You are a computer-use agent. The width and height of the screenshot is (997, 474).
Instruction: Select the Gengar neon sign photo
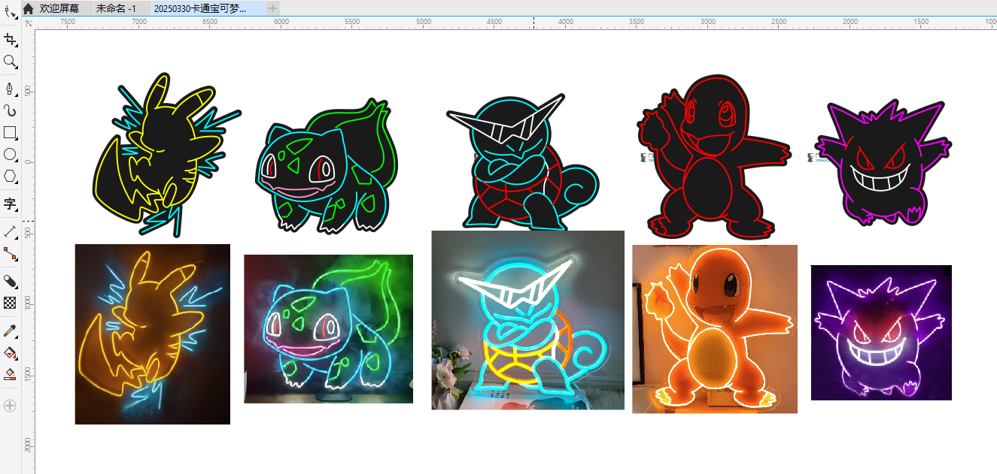pyautogui.click(x=881, y=333)
